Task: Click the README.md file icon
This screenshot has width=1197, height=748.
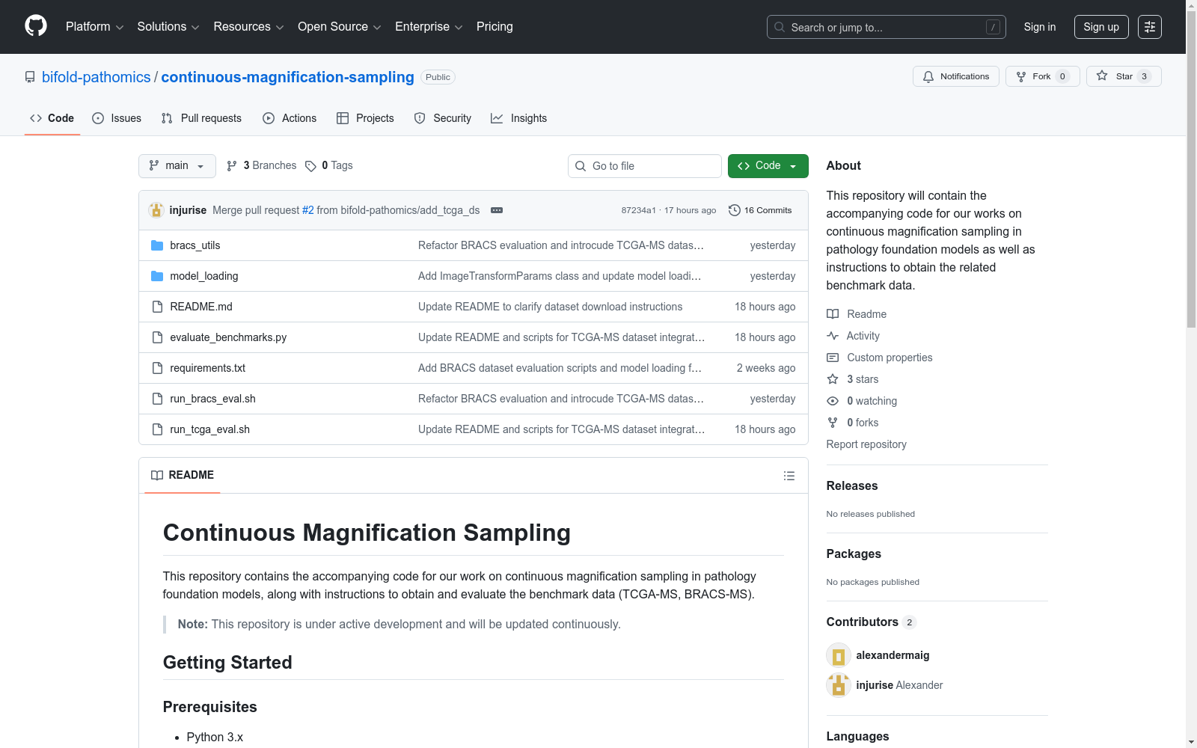Action: [157, 307]
